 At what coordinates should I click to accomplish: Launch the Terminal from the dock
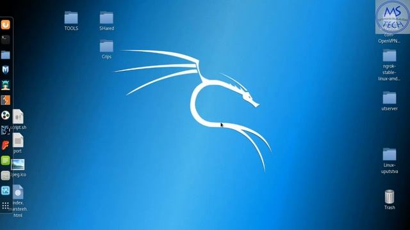6,40
